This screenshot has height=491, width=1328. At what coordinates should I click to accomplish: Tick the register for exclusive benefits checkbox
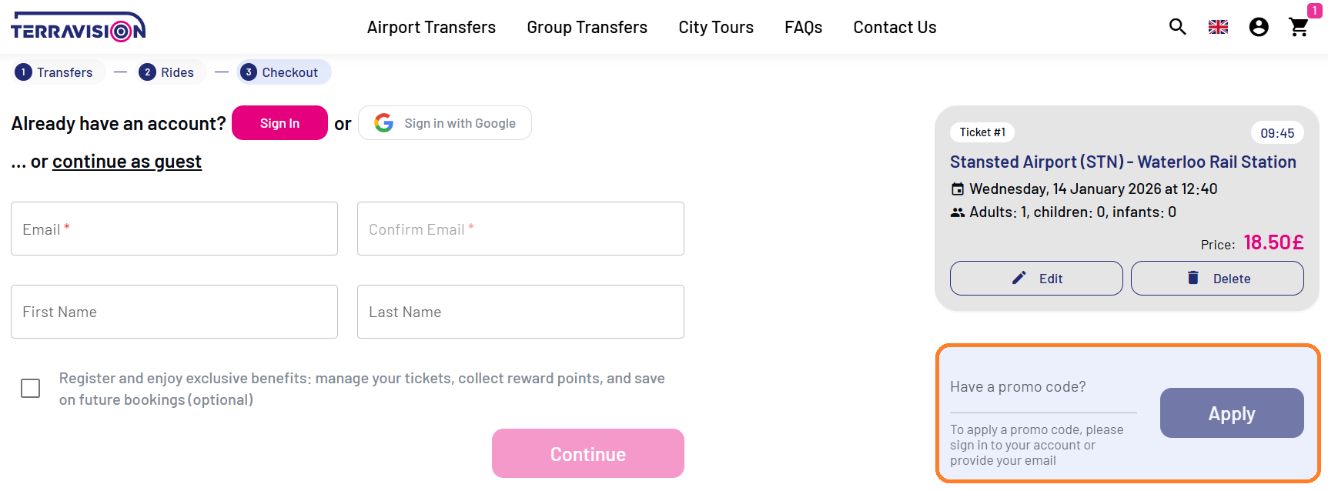coord(31,389)
